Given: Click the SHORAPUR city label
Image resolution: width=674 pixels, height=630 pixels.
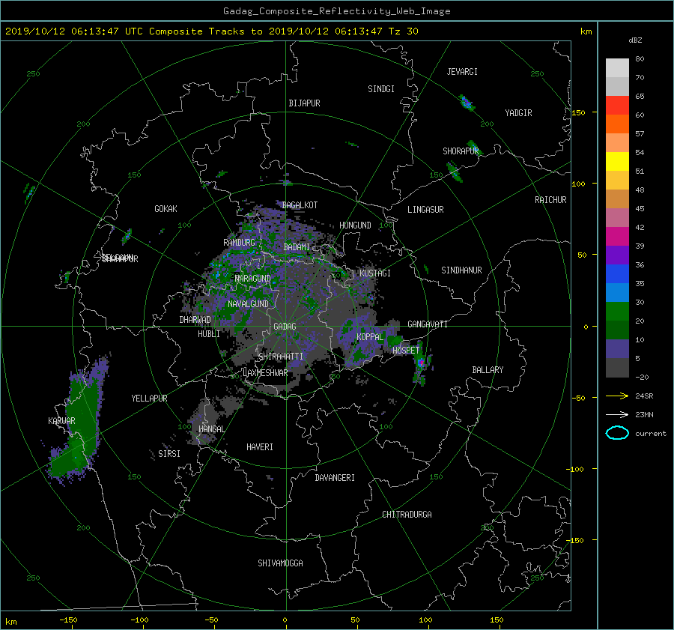Looking at the screenshot, I should pos(461,151).
